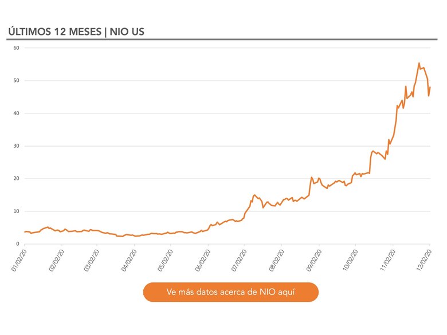Pick the 06/02/20 date on the x-axis

tap(202, 258)
